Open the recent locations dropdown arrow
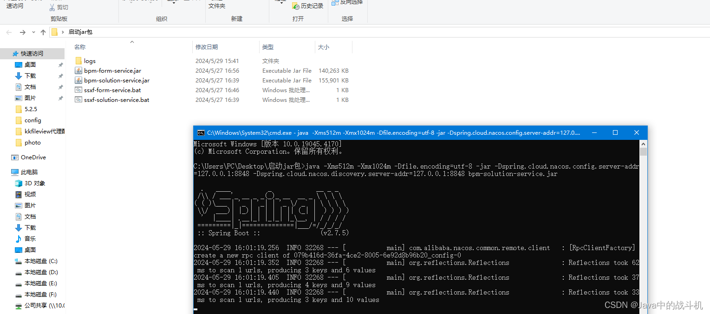This screenshot has width=710, height=314. pos(33,32)
